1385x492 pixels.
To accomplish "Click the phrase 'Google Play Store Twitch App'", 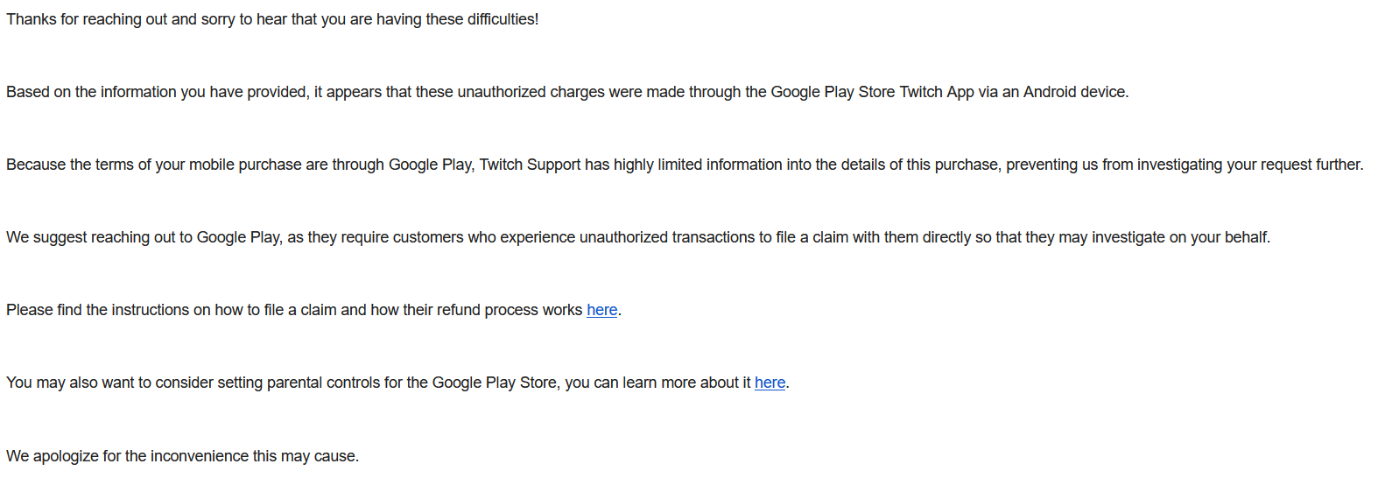I will coord(871,92).
